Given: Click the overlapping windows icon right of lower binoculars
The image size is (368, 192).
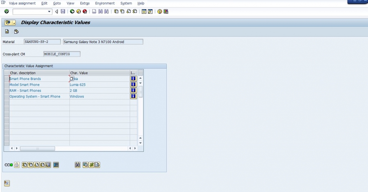Looking at the screenshot, I should coord(85,165).
